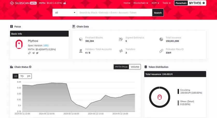This screenshot has height=118, width=217.
Task: Click the Total Issuance pie icon
Action: click(161, 39)
